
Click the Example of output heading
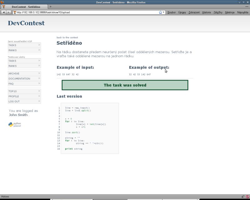(x=149, y=67)
